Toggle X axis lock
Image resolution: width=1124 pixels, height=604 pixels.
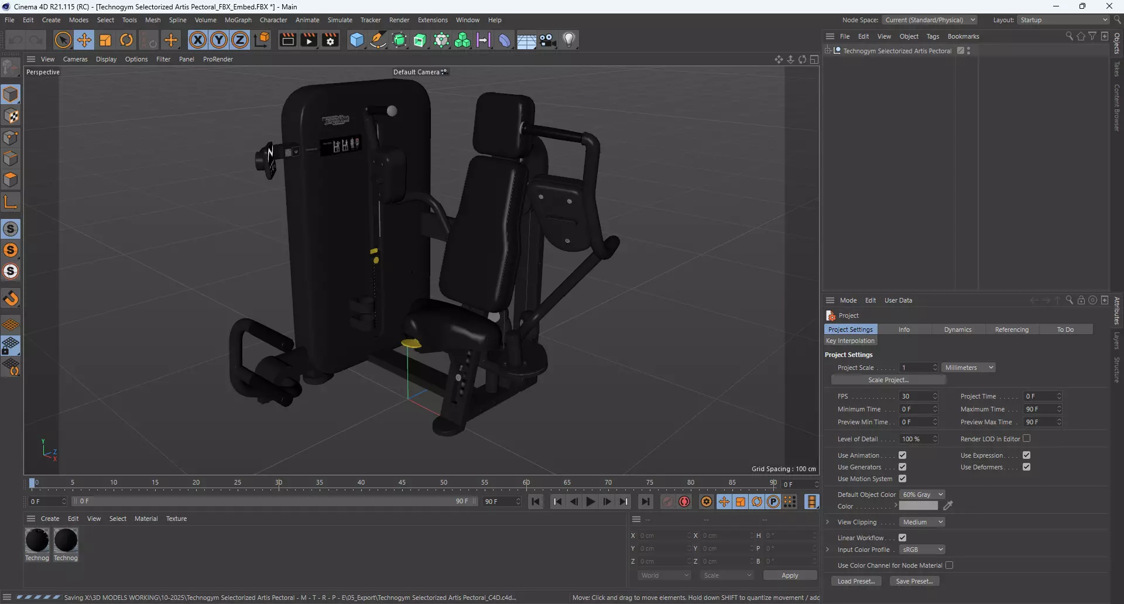pyautogui.click(x=198, y=40)
